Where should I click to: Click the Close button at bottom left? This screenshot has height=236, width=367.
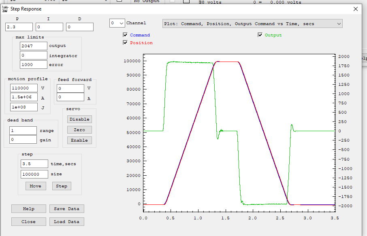tap(28, 222)
